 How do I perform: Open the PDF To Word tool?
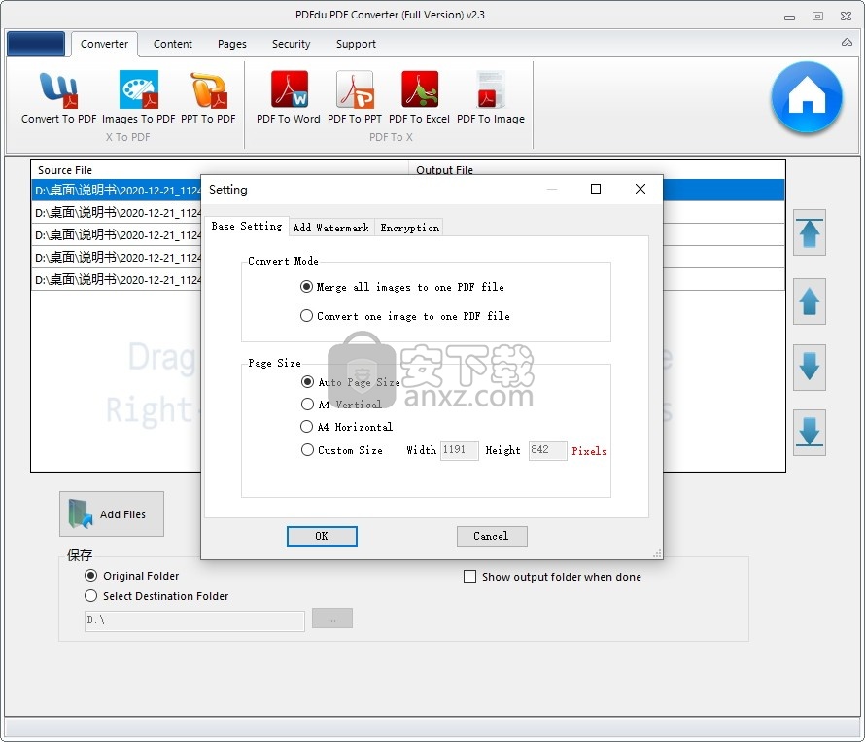(289, 98)
